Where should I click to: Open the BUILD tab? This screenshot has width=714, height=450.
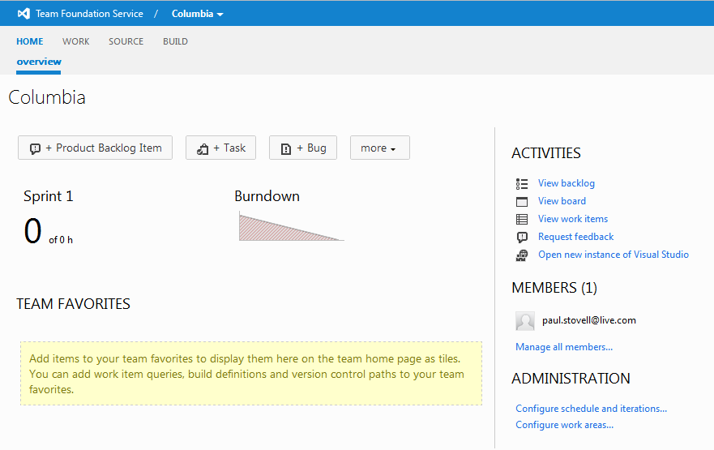click(175, 41)
